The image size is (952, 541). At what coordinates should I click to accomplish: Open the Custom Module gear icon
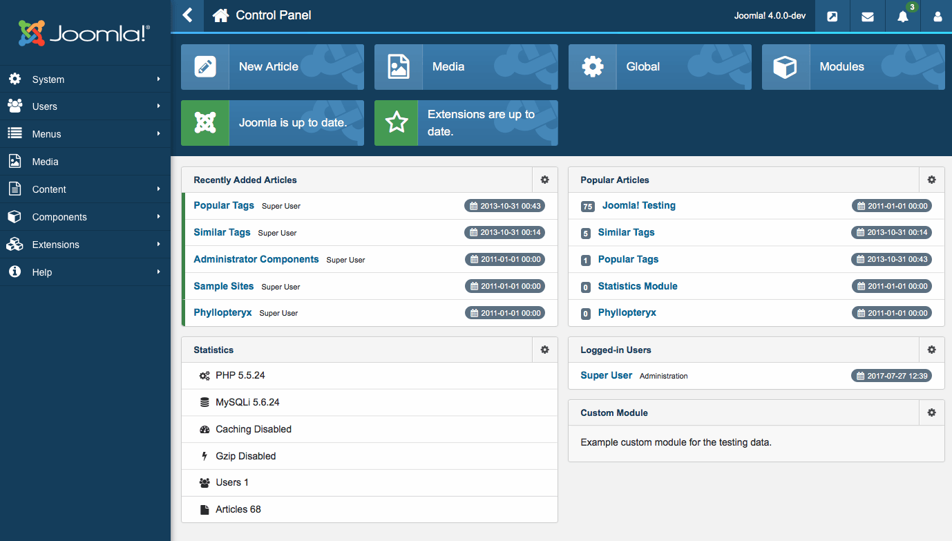click(931, 412)
